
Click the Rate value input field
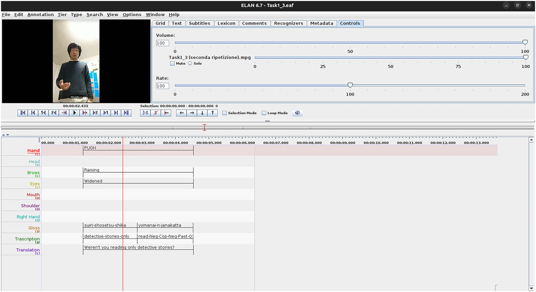point(162,86)
